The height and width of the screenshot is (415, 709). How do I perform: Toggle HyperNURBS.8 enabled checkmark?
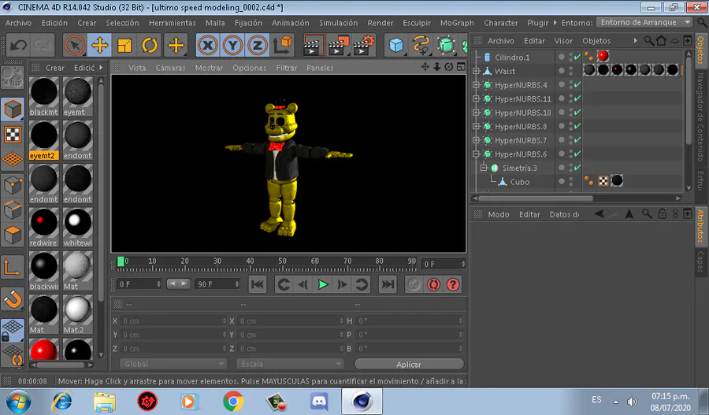pos(577,126)
